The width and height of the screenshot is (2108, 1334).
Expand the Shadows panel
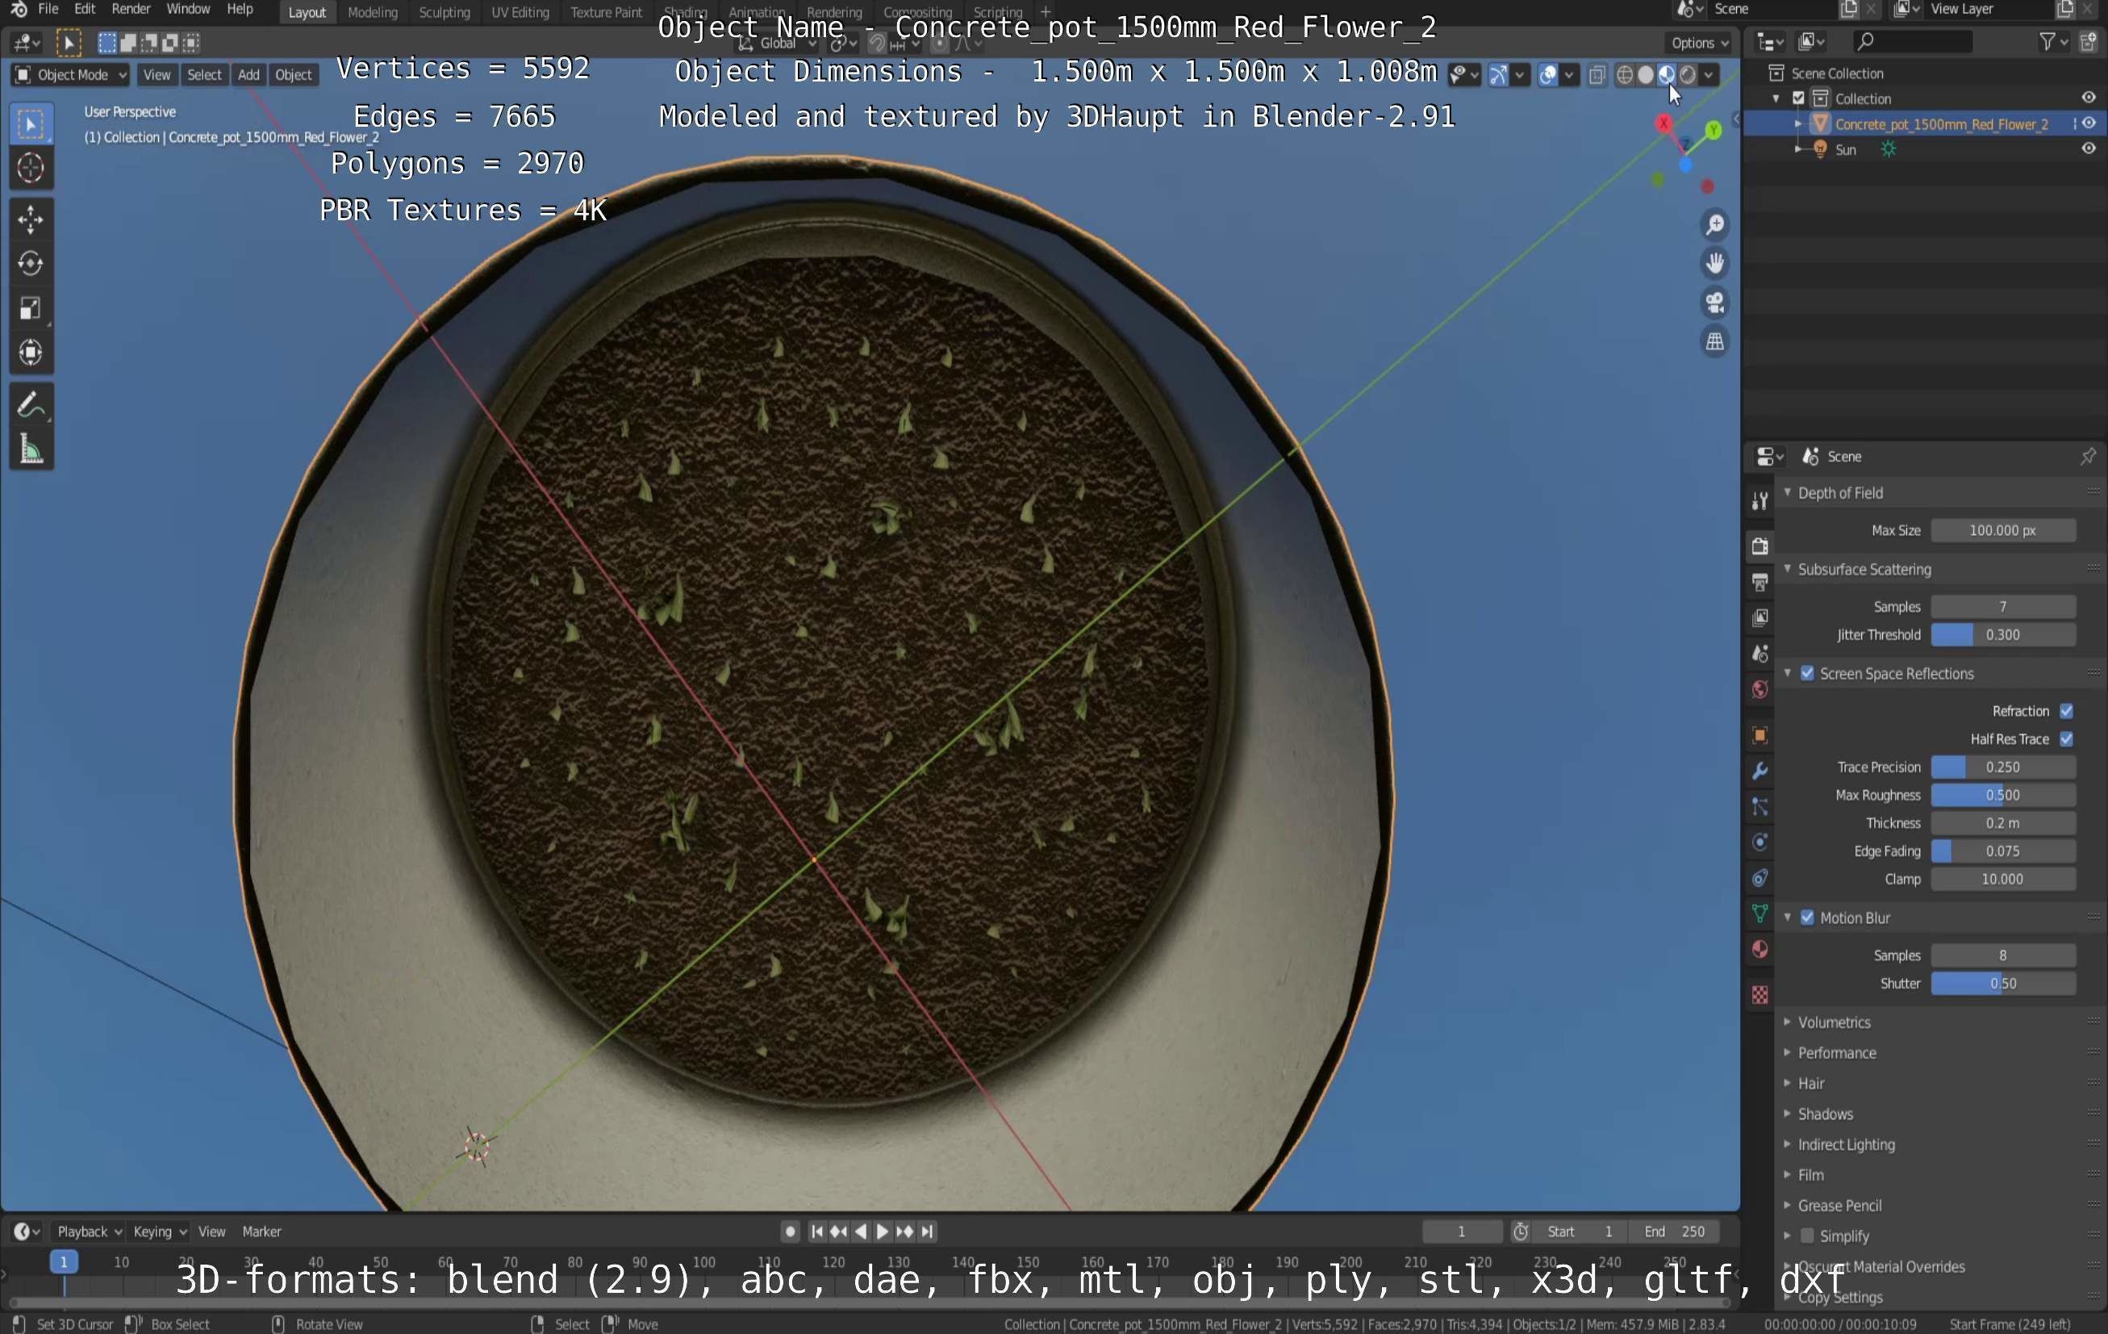coord(1826,1113)
